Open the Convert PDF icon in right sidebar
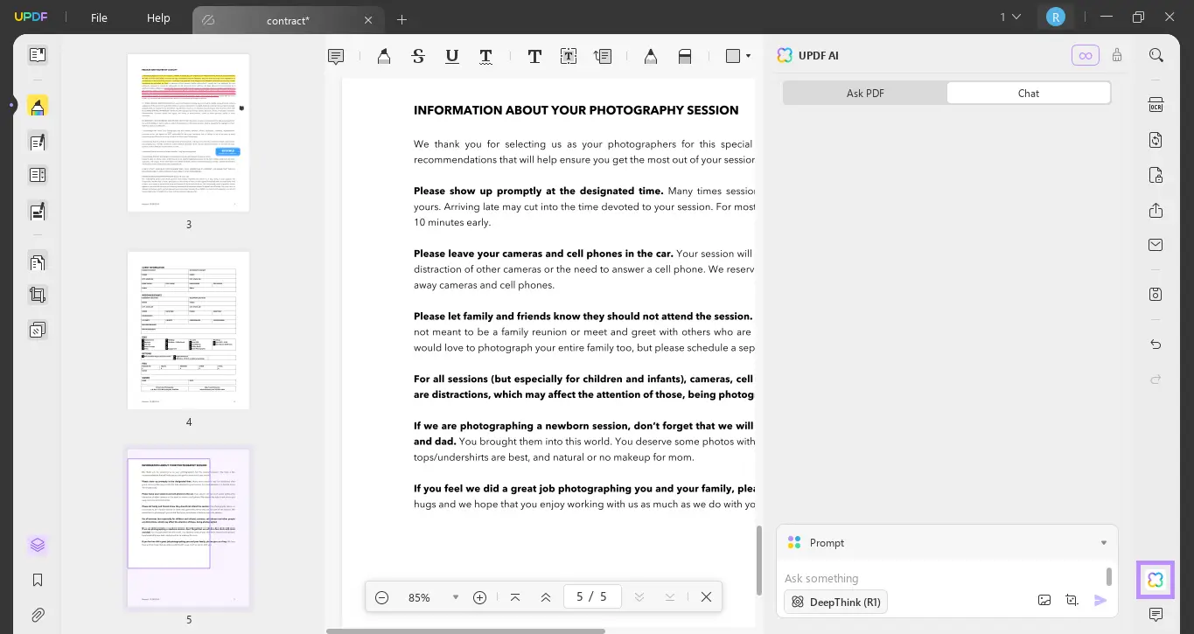1194x634 pixels. (1156, 140)
